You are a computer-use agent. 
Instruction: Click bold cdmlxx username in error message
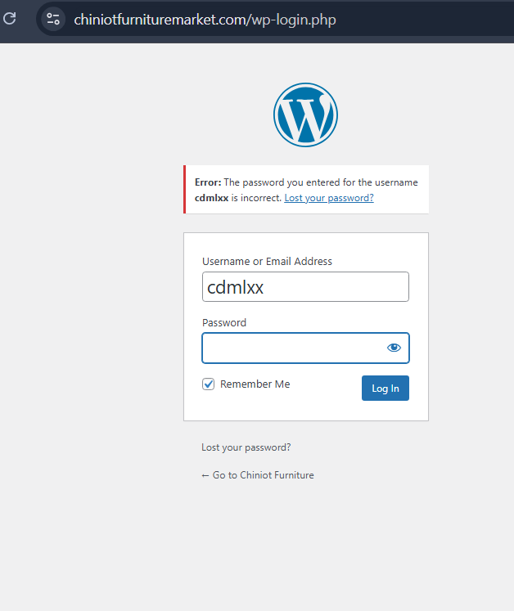(x=211, y=198)
